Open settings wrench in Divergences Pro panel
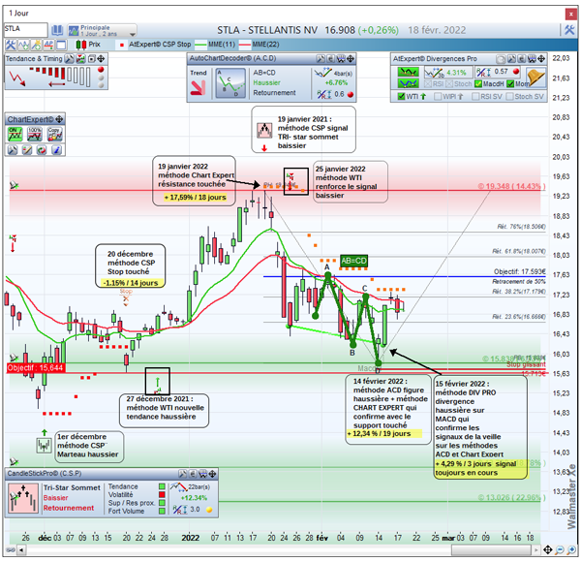The width and height of the screenshot is (581, 562). click(511, 58)
